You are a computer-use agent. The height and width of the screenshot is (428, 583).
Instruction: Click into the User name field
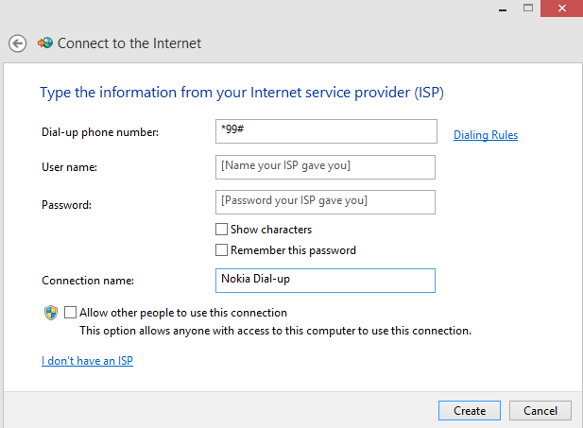coord(326,167)
